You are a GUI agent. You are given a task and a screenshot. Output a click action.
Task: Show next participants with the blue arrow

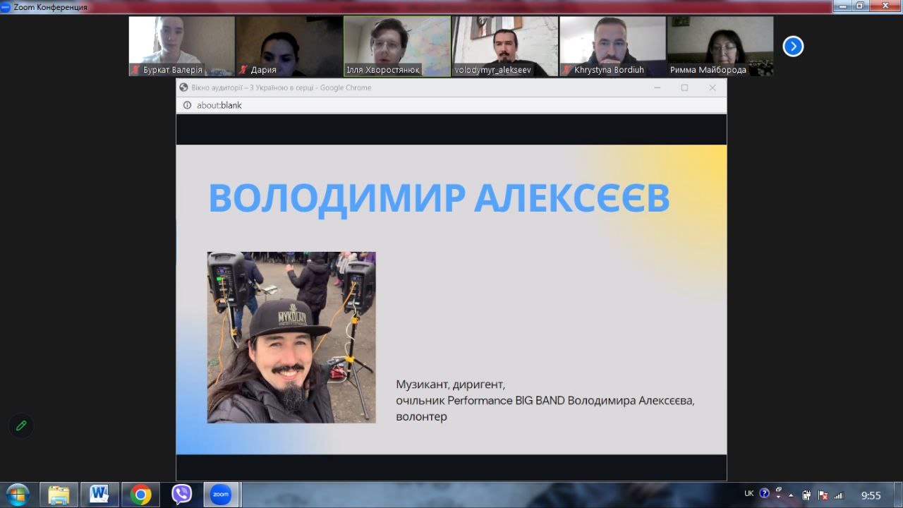(793, 47)
